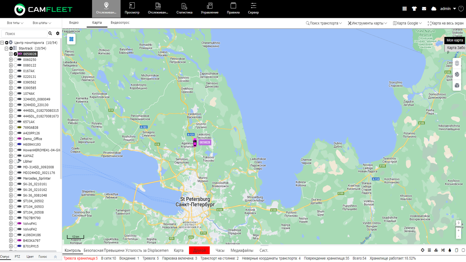Click the mail envelope icon in header
The image size is (466, 262).
(424, 9)
